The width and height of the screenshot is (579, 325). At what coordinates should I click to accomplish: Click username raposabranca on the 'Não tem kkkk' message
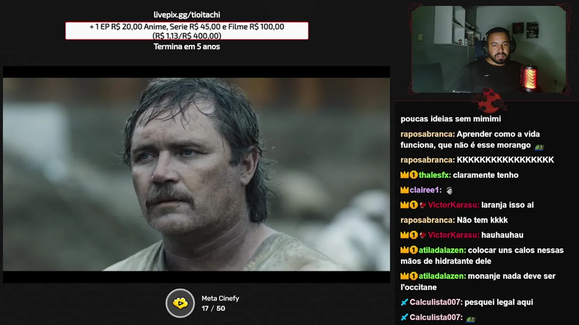(427, 220)
